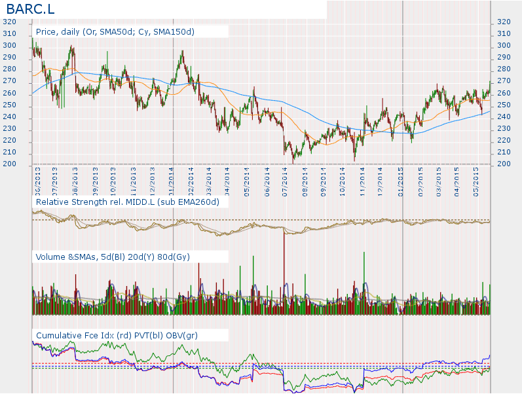Click the 07/2014 date label
The height and width of the screenshot is (394, 522).
click(x=286, y=181)
